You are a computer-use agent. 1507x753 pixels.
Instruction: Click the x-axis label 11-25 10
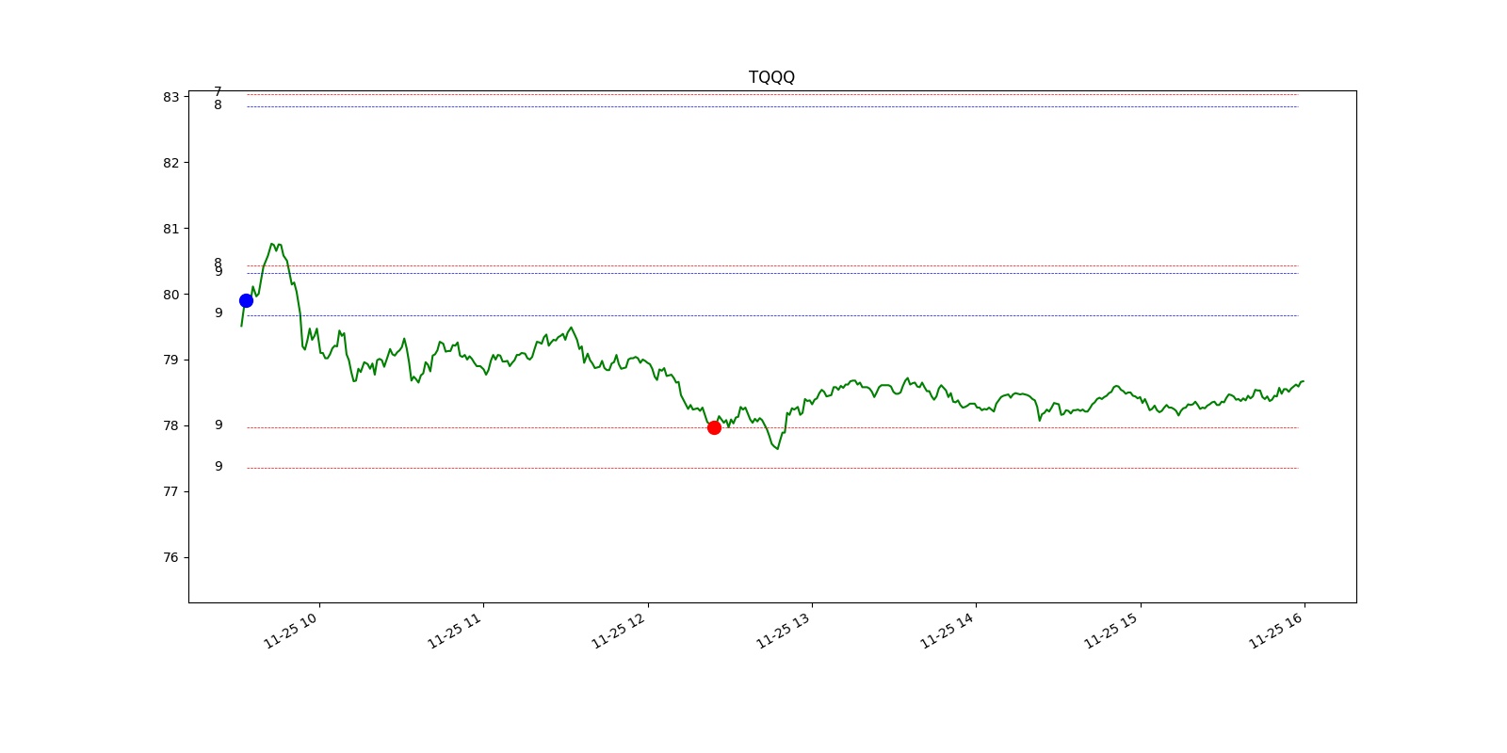291,629
